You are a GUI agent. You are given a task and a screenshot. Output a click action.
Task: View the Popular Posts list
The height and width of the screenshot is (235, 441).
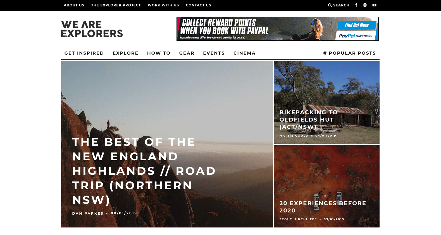[349, 53]
